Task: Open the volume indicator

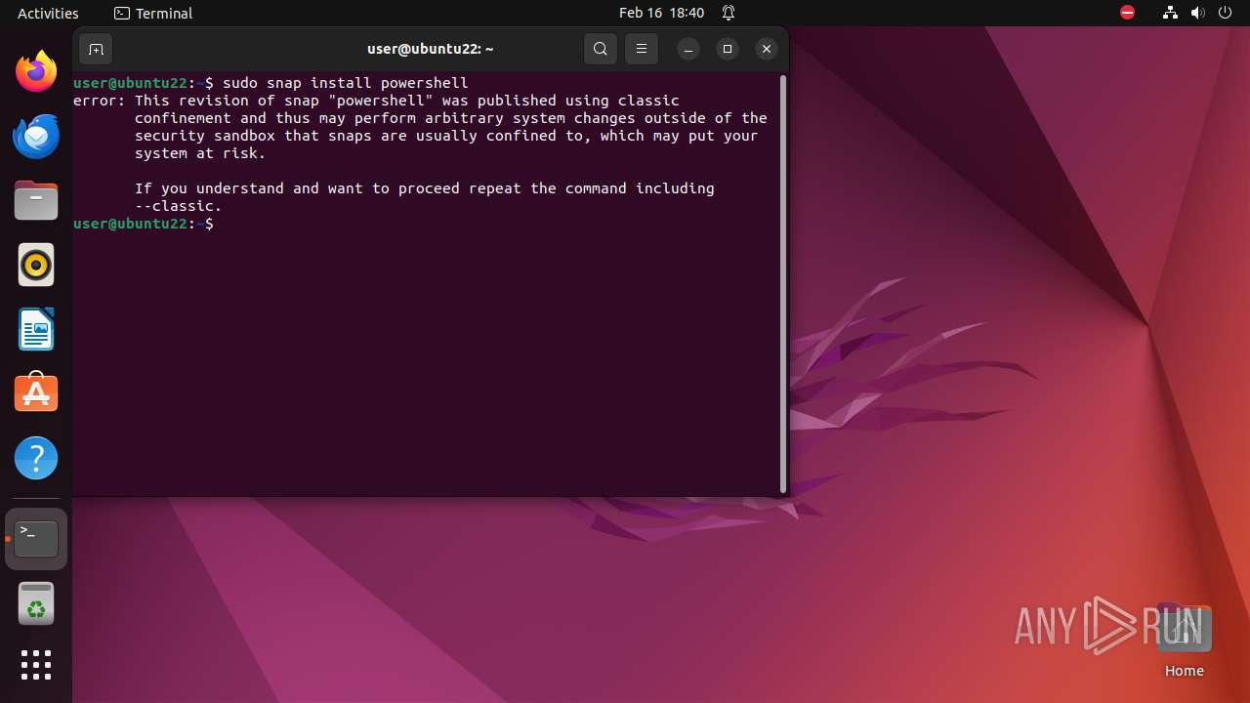Action: [x=1197, y=13]
